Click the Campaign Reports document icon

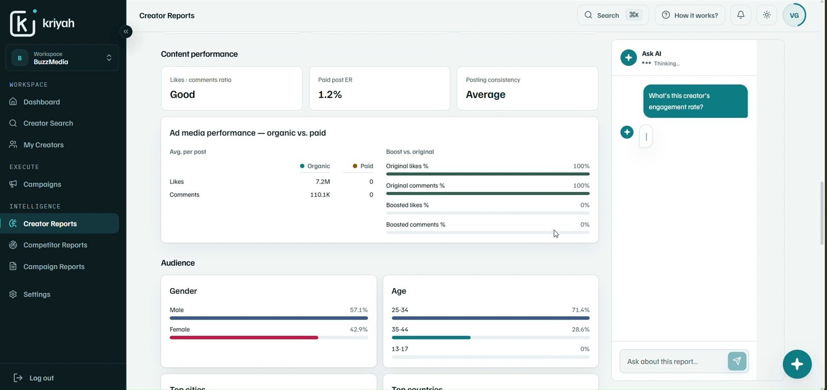13,266
